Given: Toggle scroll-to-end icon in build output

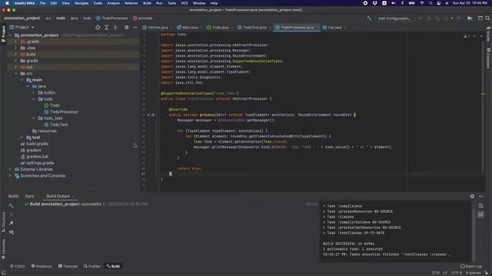Looking at the screenshot, I should pos(480,215).
